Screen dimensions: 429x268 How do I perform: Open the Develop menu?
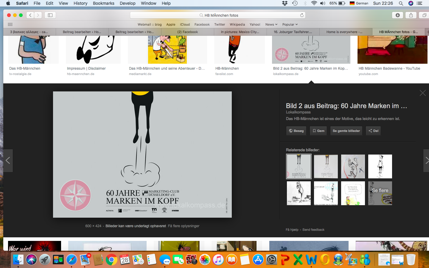128,3
